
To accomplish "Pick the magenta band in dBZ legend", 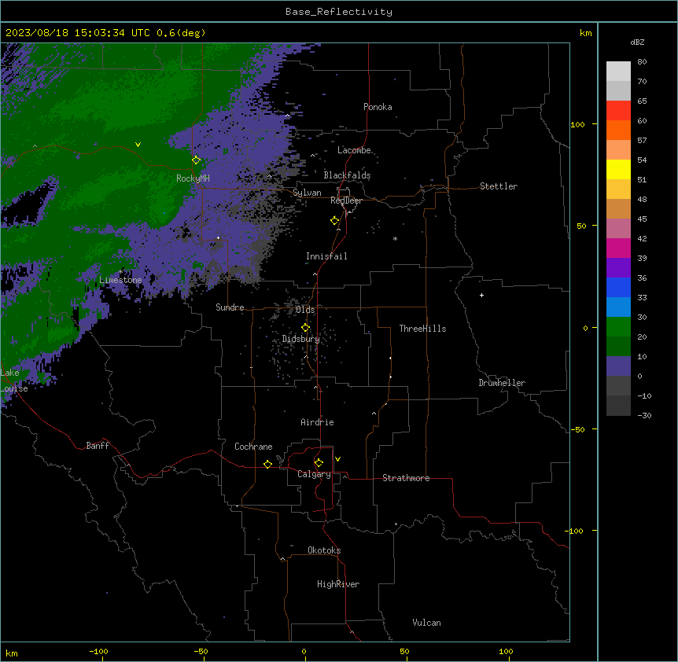I will click(x=618, y=248).
